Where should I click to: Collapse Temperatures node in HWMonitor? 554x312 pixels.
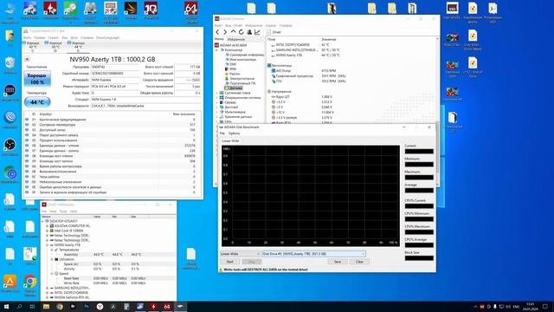(x=52, y=250)
